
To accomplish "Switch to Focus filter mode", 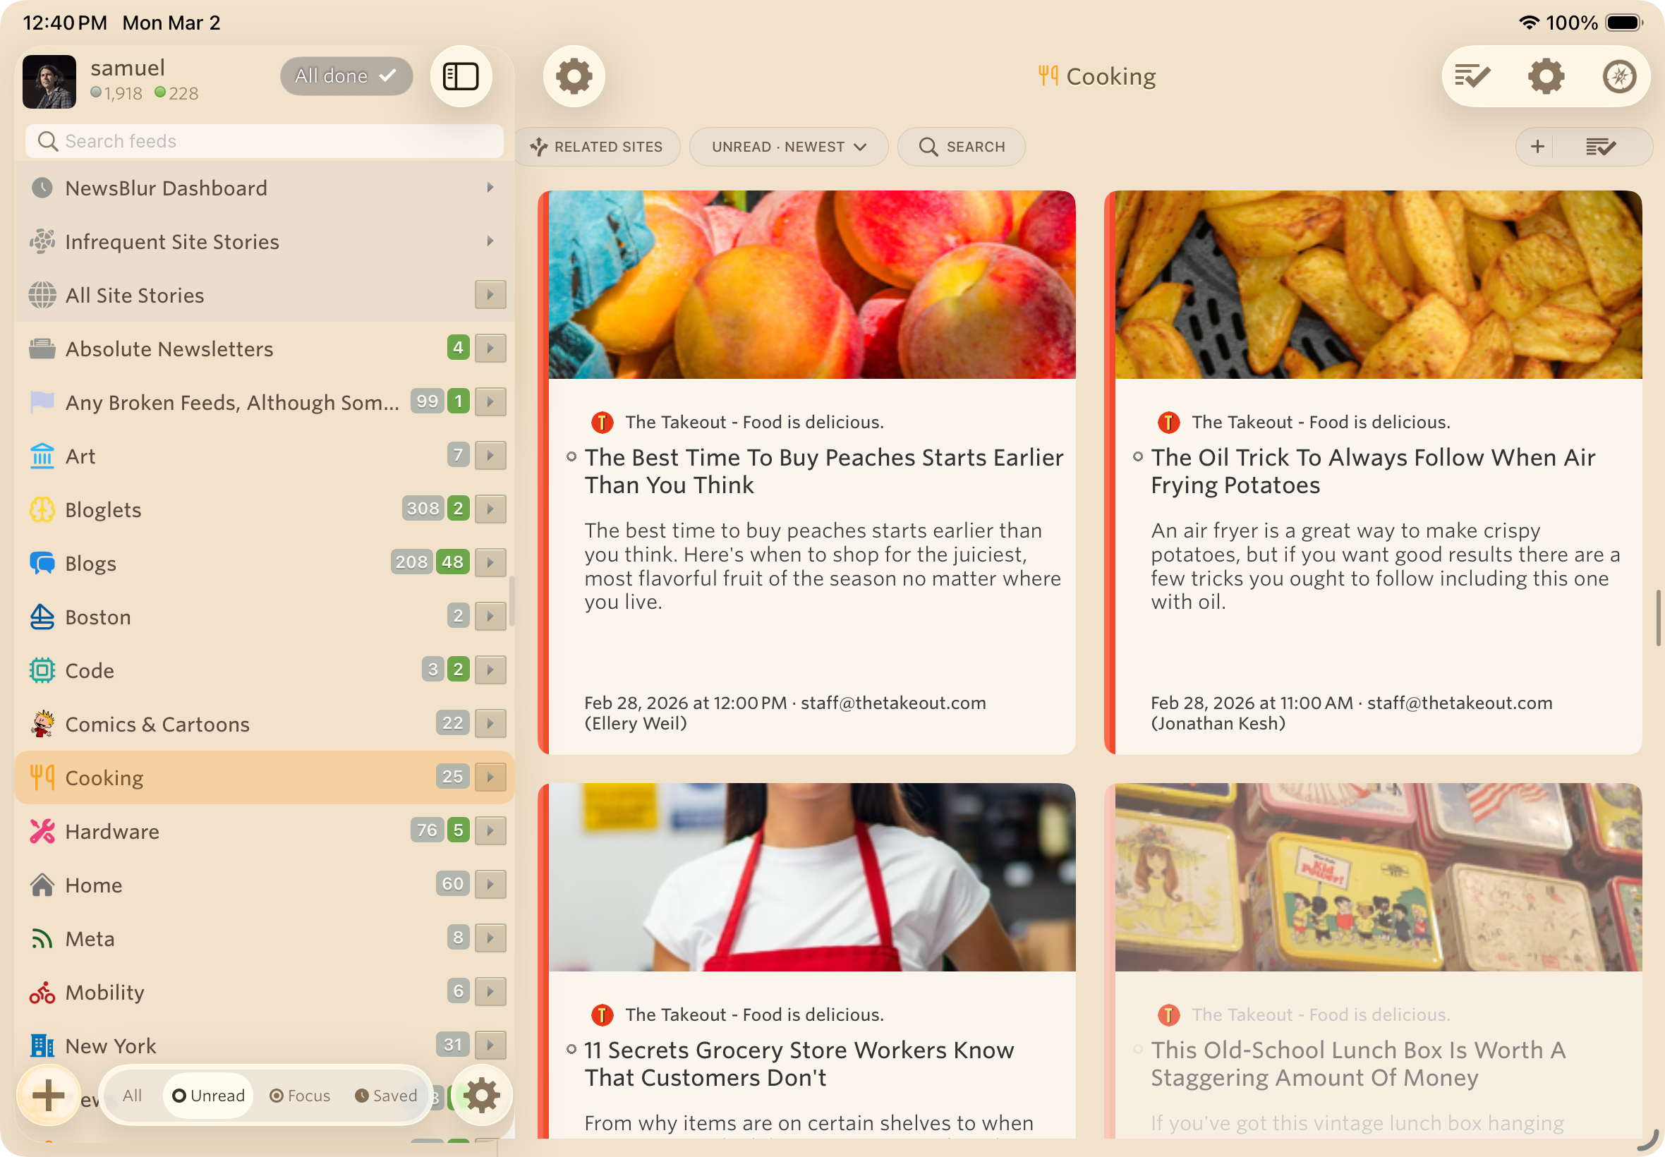I will click(300, 1096).
